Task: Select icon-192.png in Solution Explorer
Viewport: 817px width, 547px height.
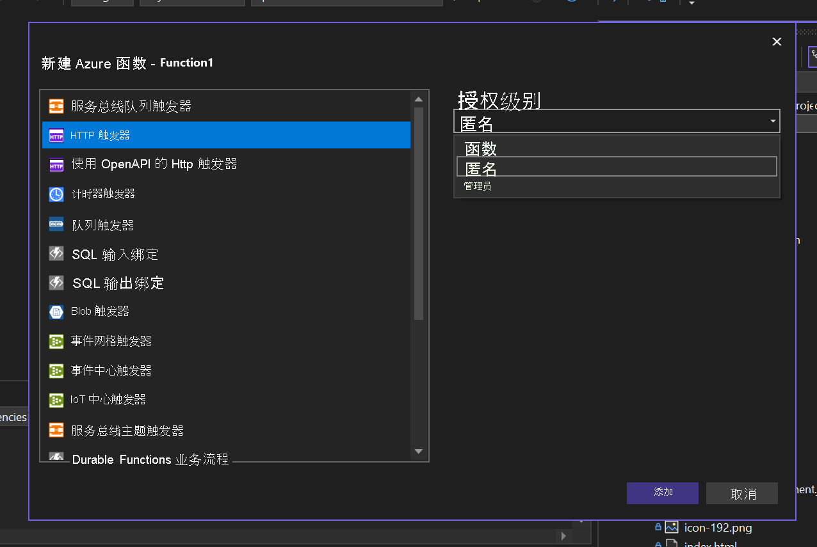Action: tap(717, 528)
